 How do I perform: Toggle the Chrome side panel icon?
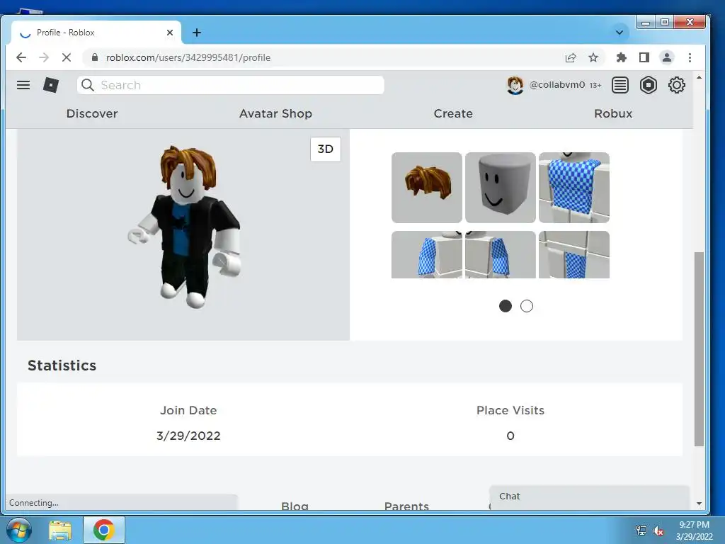[644, 57]
